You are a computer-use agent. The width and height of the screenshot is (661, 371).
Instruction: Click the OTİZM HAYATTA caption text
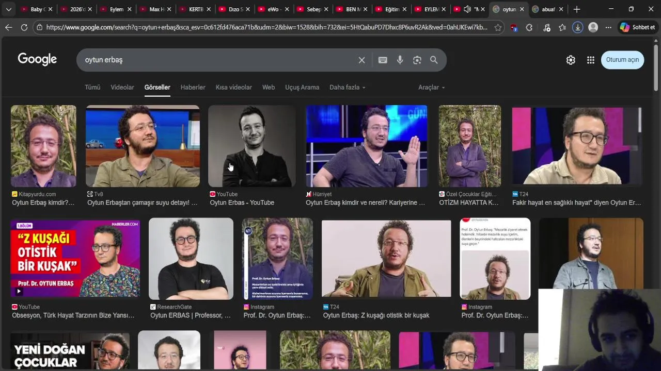(469, 203)
